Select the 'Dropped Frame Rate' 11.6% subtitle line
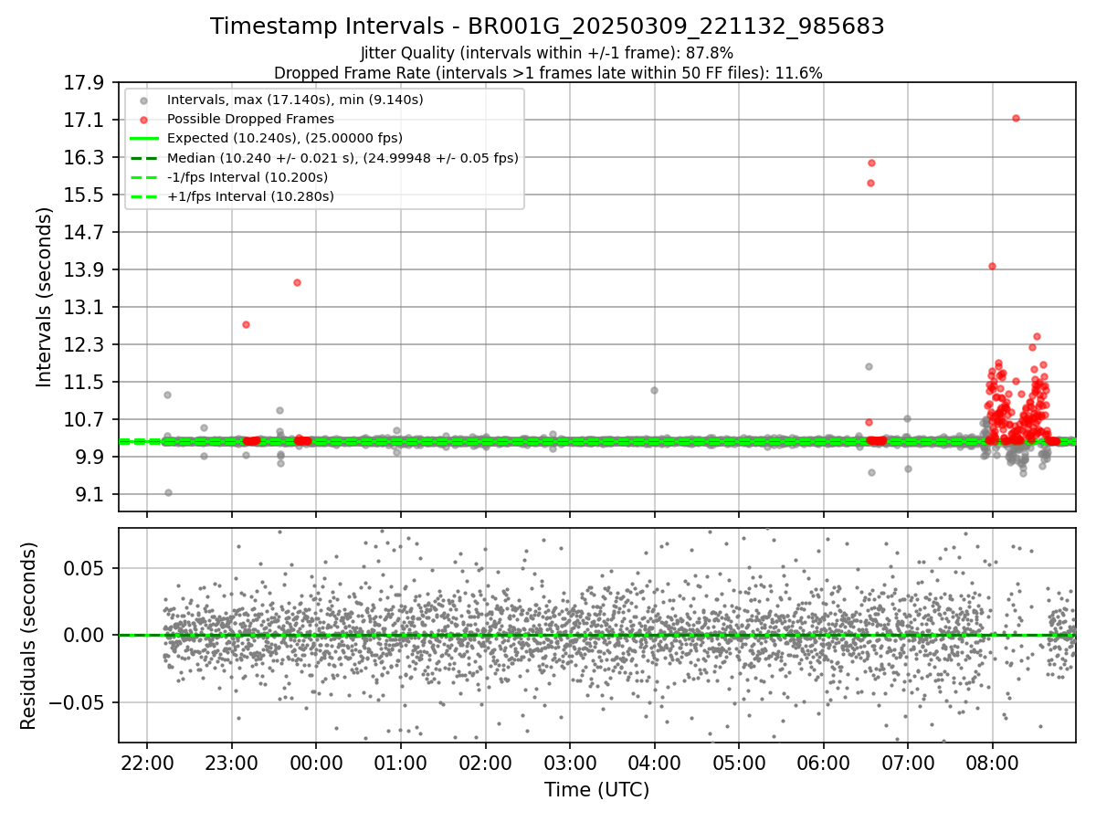 548,73
